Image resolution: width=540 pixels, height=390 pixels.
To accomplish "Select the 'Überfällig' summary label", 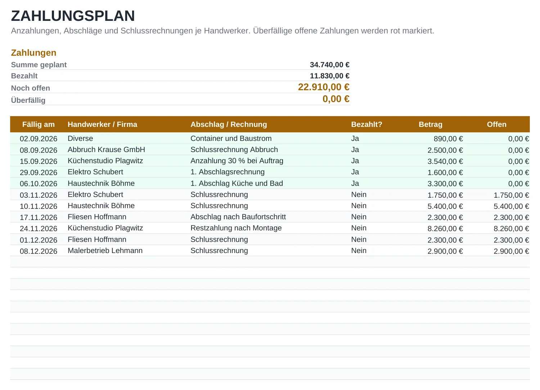I will pos(28,100).
